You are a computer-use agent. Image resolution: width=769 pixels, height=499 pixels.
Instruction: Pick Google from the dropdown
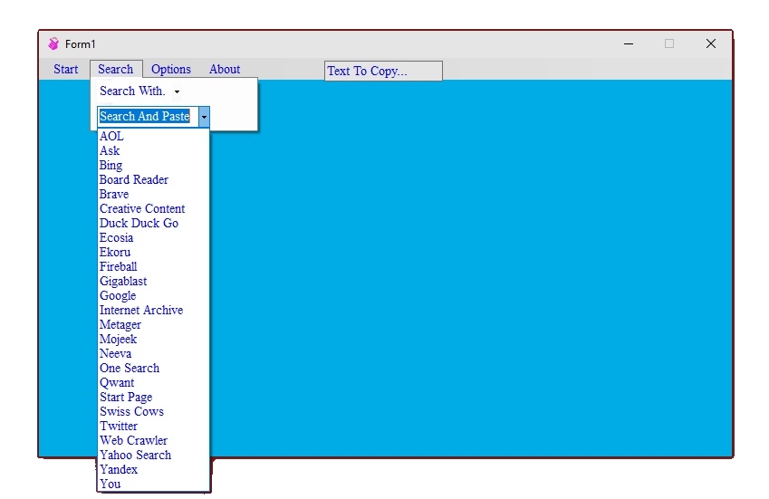153,295
